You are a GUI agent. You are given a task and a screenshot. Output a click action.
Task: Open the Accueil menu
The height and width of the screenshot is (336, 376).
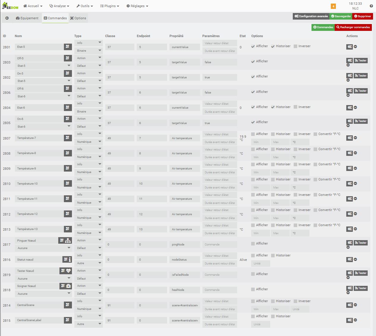(33, 6)
